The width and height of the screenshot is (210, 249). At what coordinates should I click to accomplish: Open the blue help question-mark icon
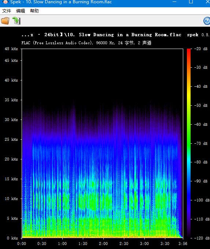[x=207, y=21]
